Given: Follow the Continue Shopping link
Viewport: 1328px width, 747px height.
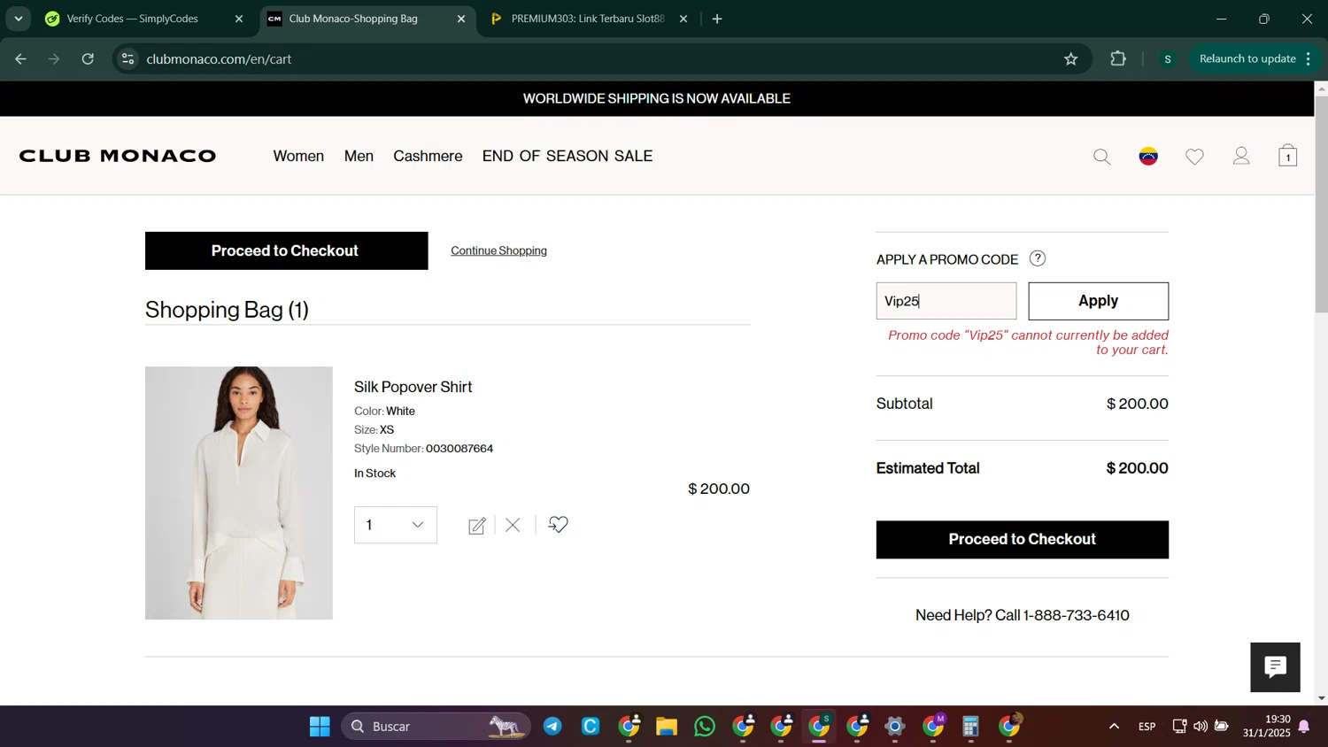Looking at the screenshot, I should (498, 250).
